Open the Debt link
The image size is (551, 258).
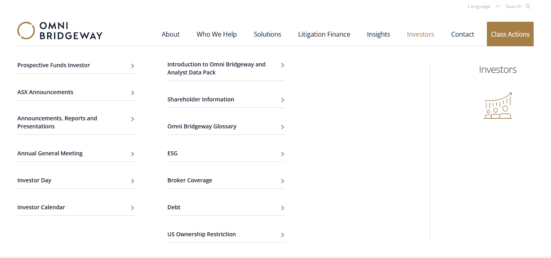pos(174,207)
